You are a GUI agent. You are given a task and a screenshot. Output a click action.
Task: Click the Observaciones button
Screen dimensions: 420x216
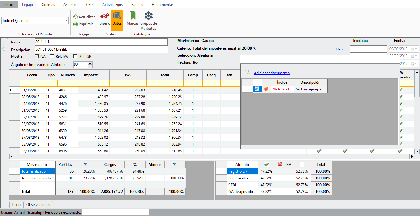(x=38, y=205)
